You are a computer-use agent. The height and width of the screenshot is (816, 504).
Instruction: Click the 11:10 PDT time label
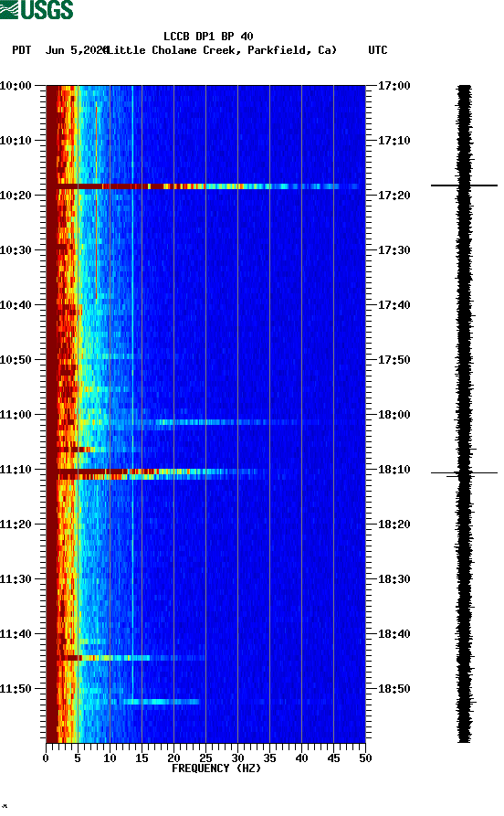16,470
